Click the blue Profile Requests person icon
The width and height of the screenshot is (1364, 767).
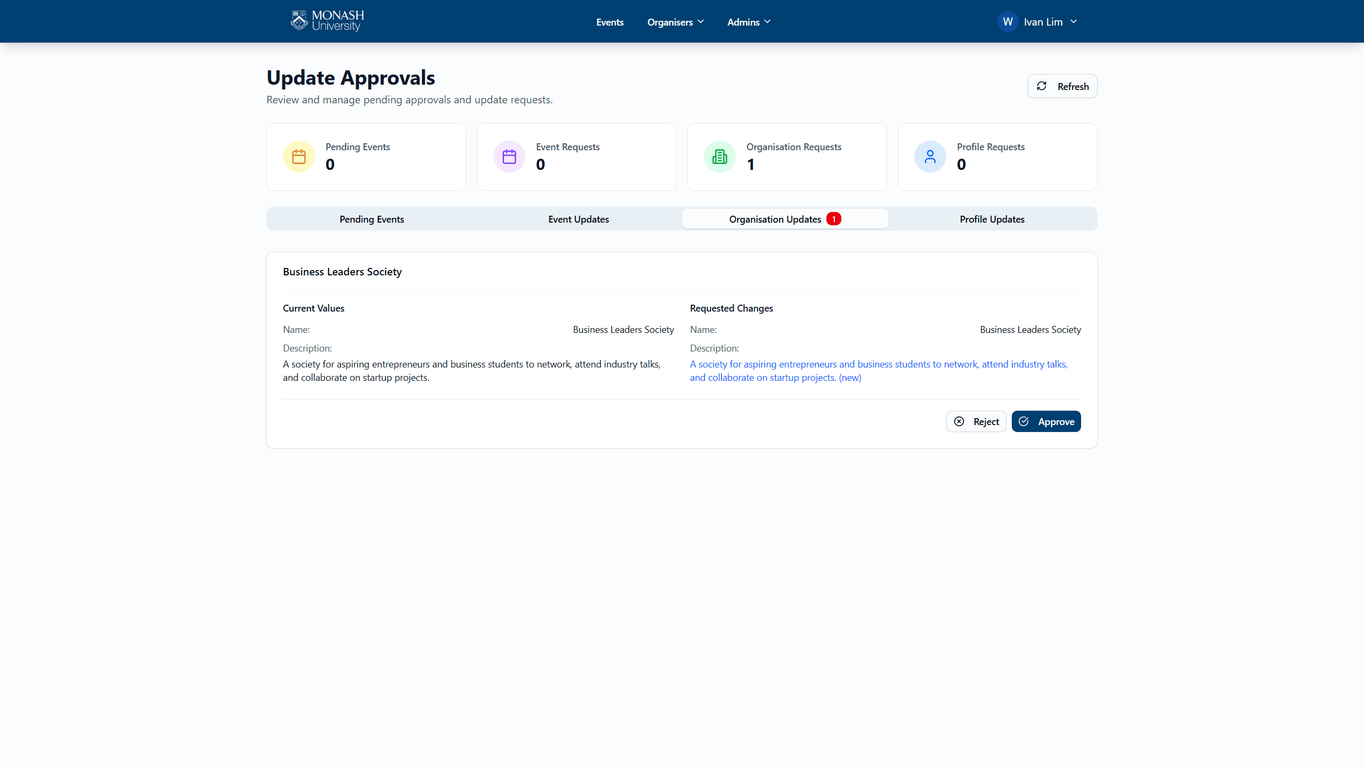coord(930,157)
